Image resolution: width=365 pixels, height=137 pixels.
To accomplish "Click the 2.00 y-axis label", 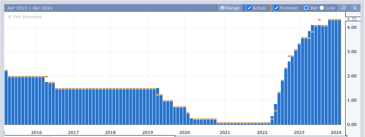I will coord(352,76).
